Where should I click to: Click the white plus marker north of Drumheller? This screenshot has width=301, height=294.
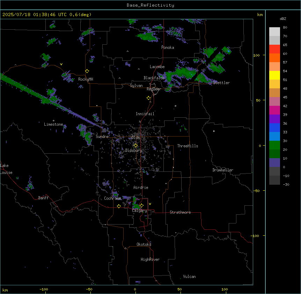(214, 131)
